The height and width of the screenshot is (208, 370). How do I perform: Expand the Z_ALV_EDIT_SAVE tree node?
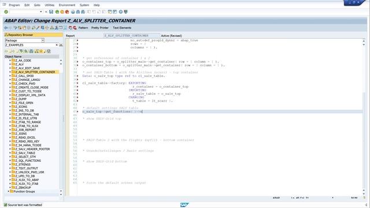coord(10,68)
